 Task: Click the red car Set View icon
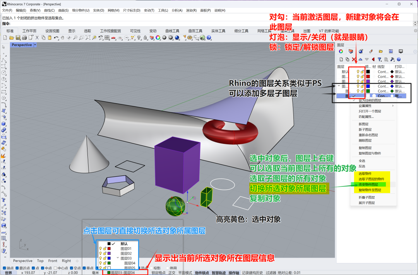pos(113,38)
